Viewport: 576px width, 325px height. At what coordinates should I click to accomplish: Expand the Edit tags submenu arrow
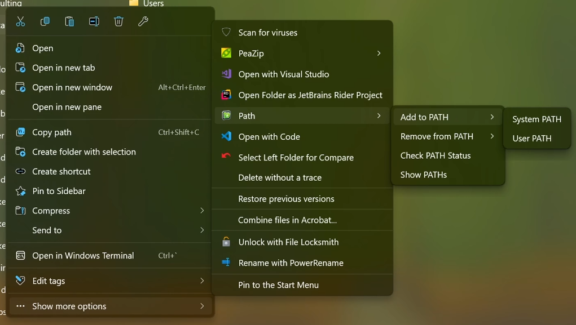[x=202, y=281]
